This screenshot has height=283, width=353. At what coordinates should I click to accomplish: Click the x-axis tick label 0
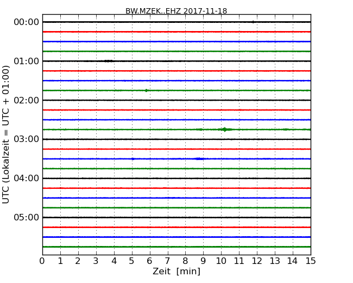pos(42,261)
